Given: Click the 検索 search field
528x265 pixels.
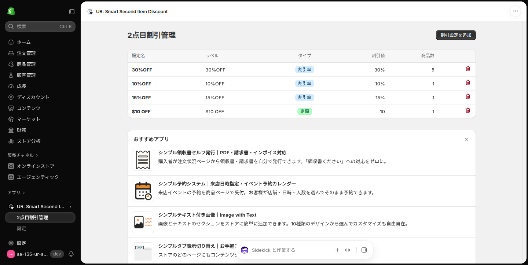Looking at the screenshot, I should pyautogui.click(x=40, y=26).
